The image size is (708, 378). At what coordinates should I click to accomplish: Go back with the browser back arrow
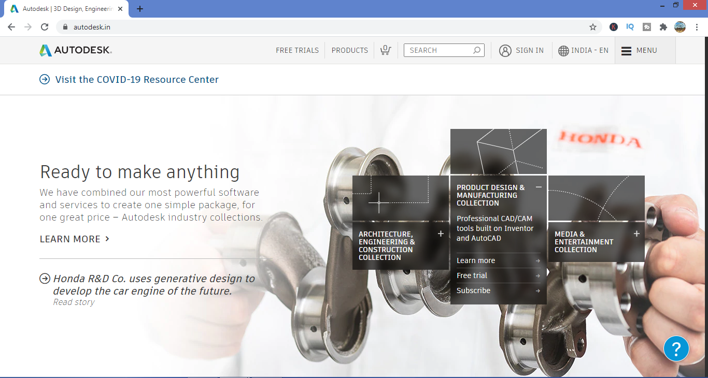click(11, 27)
